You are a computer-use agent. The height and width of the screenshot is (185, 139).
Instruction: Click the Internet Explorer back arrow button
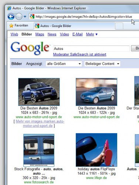point(11,16)
